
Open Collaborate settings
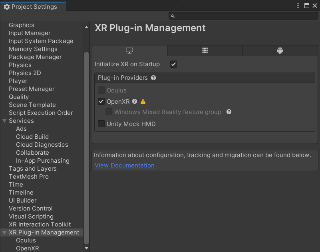[32, 153]
